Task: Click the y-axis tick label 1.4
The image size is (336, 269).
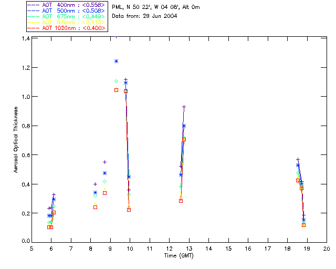Action: coord(26,38)
